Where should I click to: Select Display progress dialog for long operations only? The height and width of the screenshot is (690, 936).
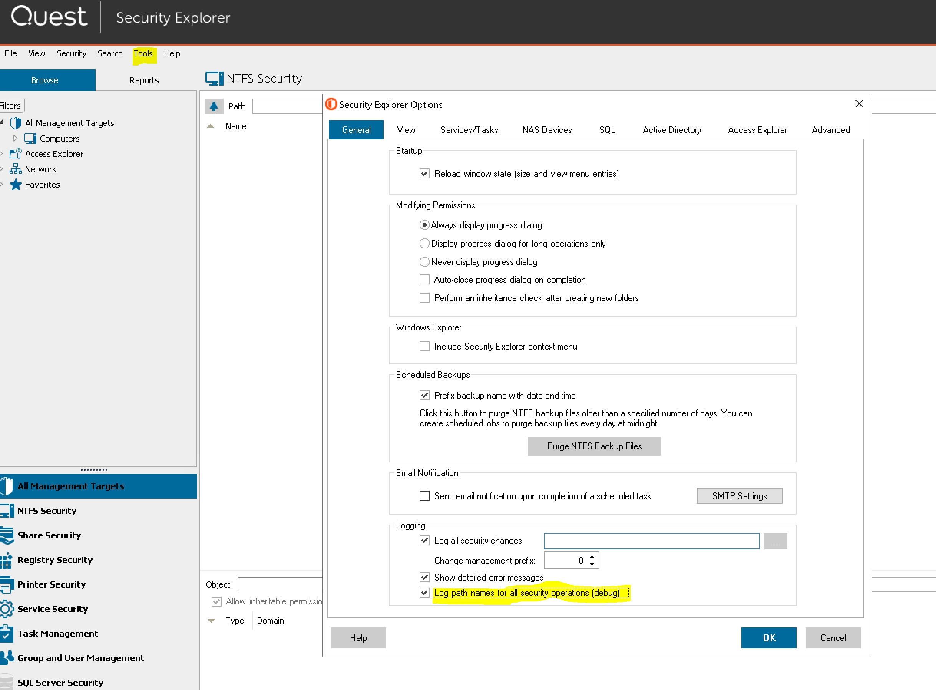coord(424,244)
